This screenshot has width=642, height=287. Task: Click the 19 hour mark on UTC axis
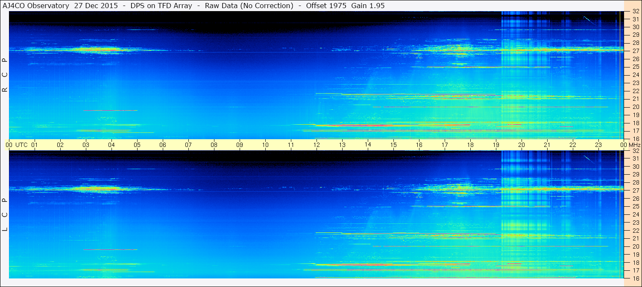(496, 145)
